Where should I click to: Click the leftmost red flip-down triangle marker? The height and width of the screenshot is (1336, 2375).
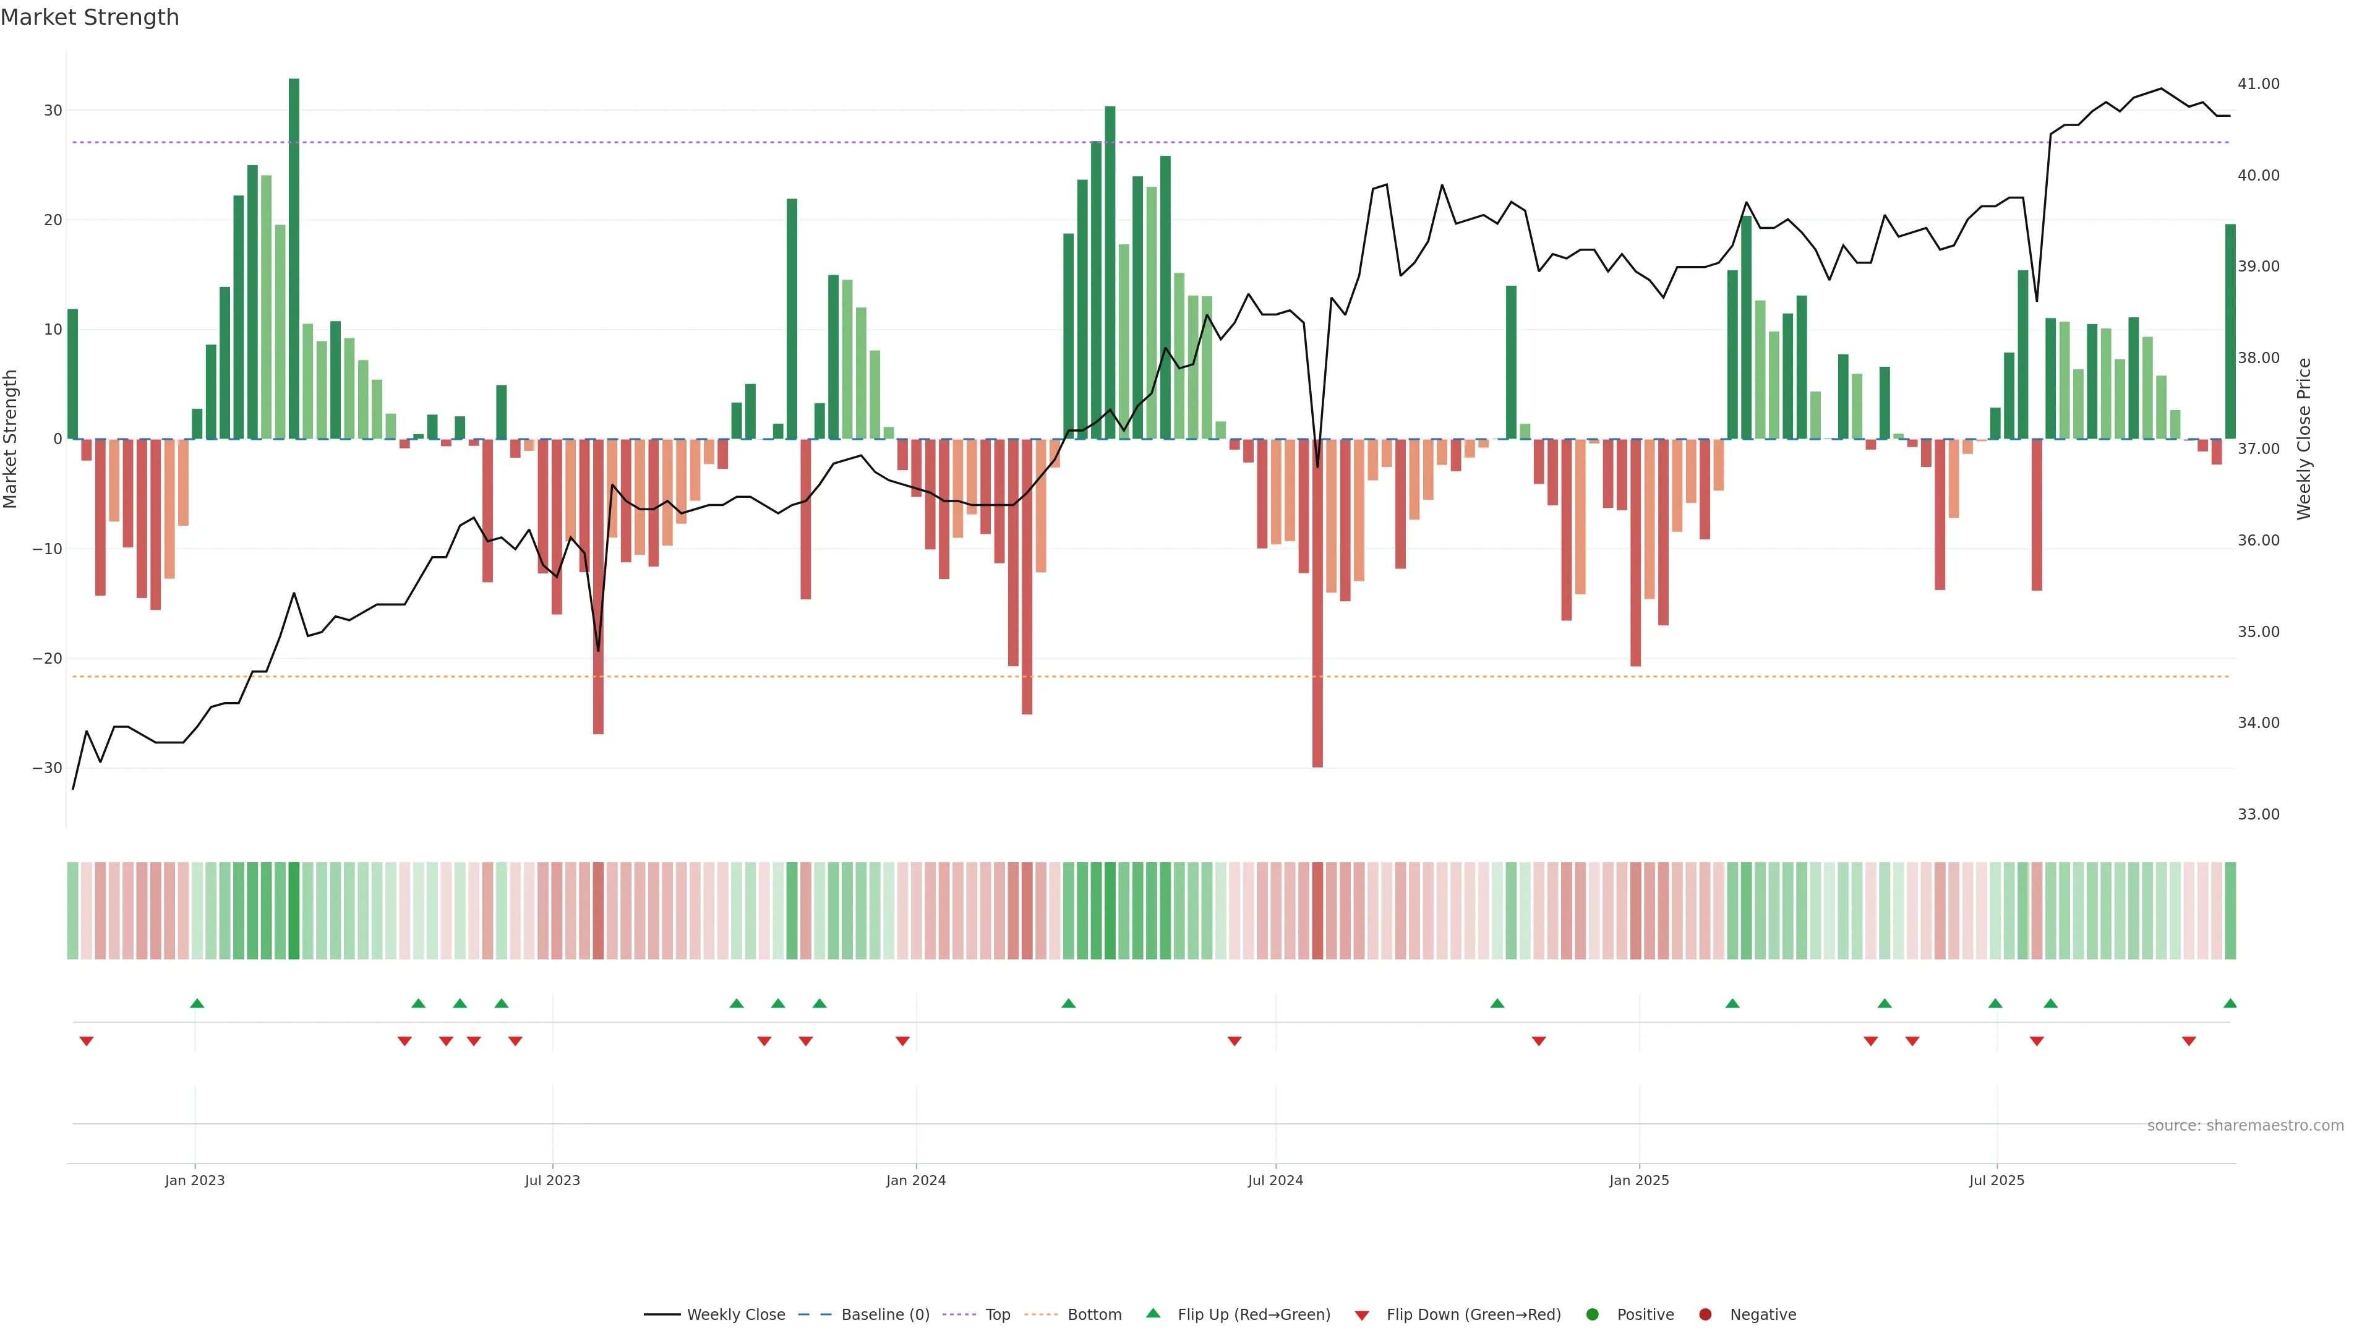point(87,1041)
